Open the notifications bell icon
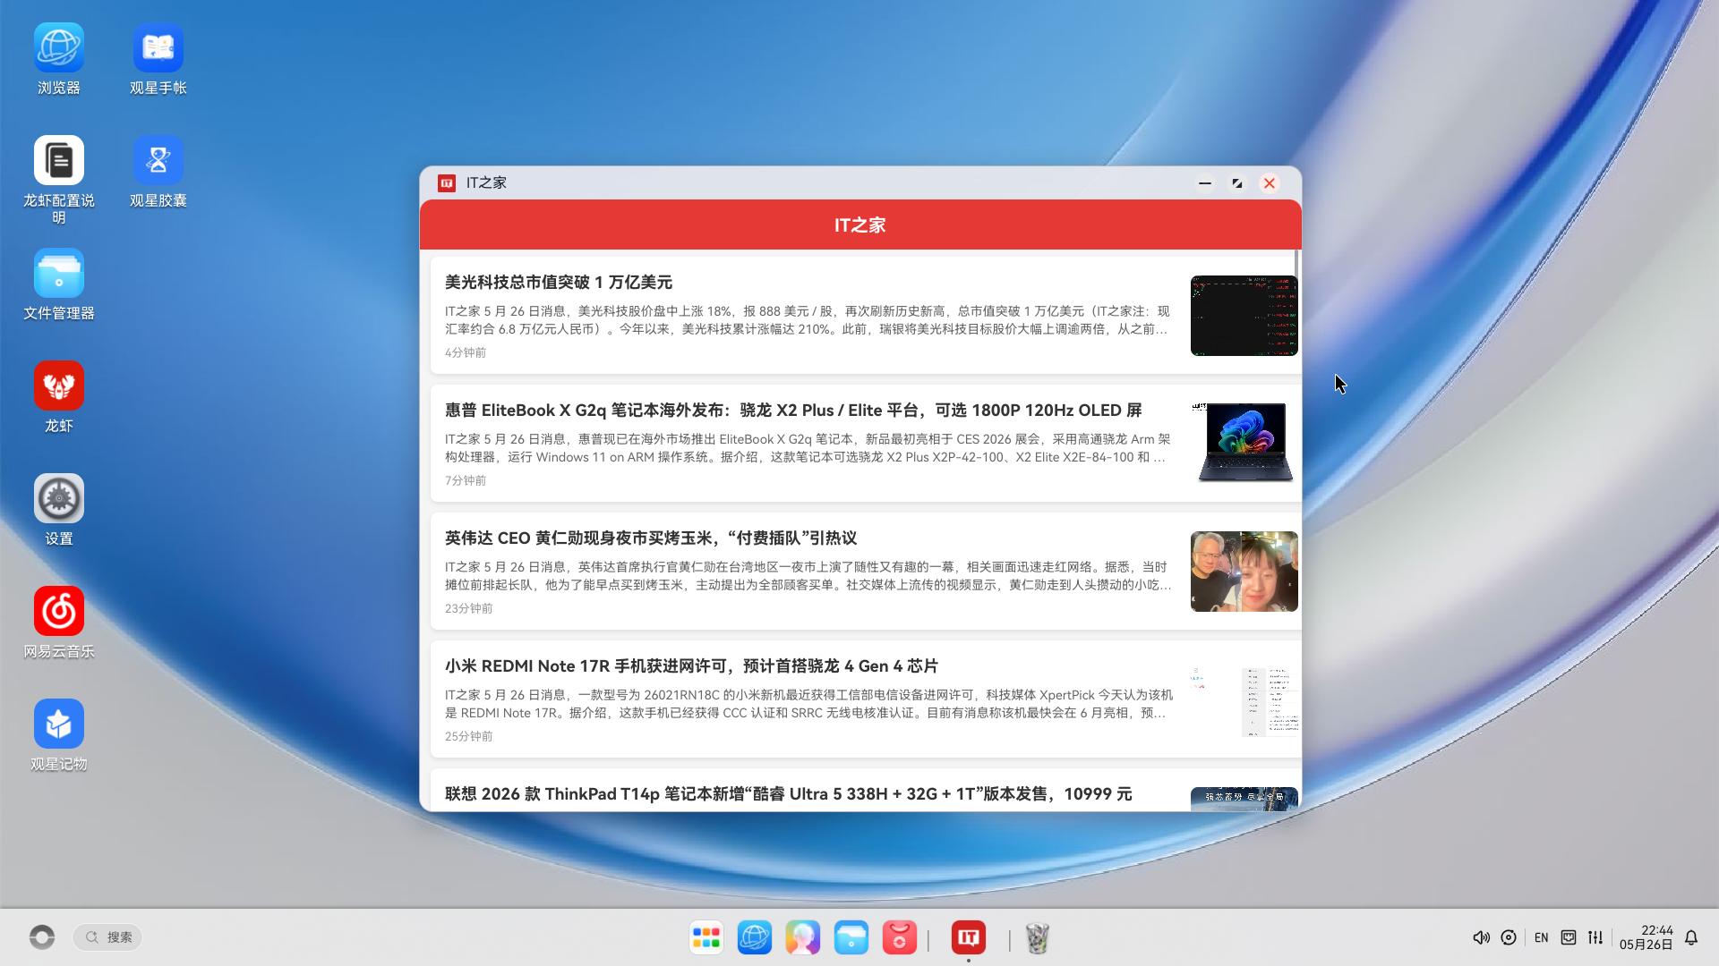Image resolution: width=1719 pixels, height=966 pixels. (1691, 937)
